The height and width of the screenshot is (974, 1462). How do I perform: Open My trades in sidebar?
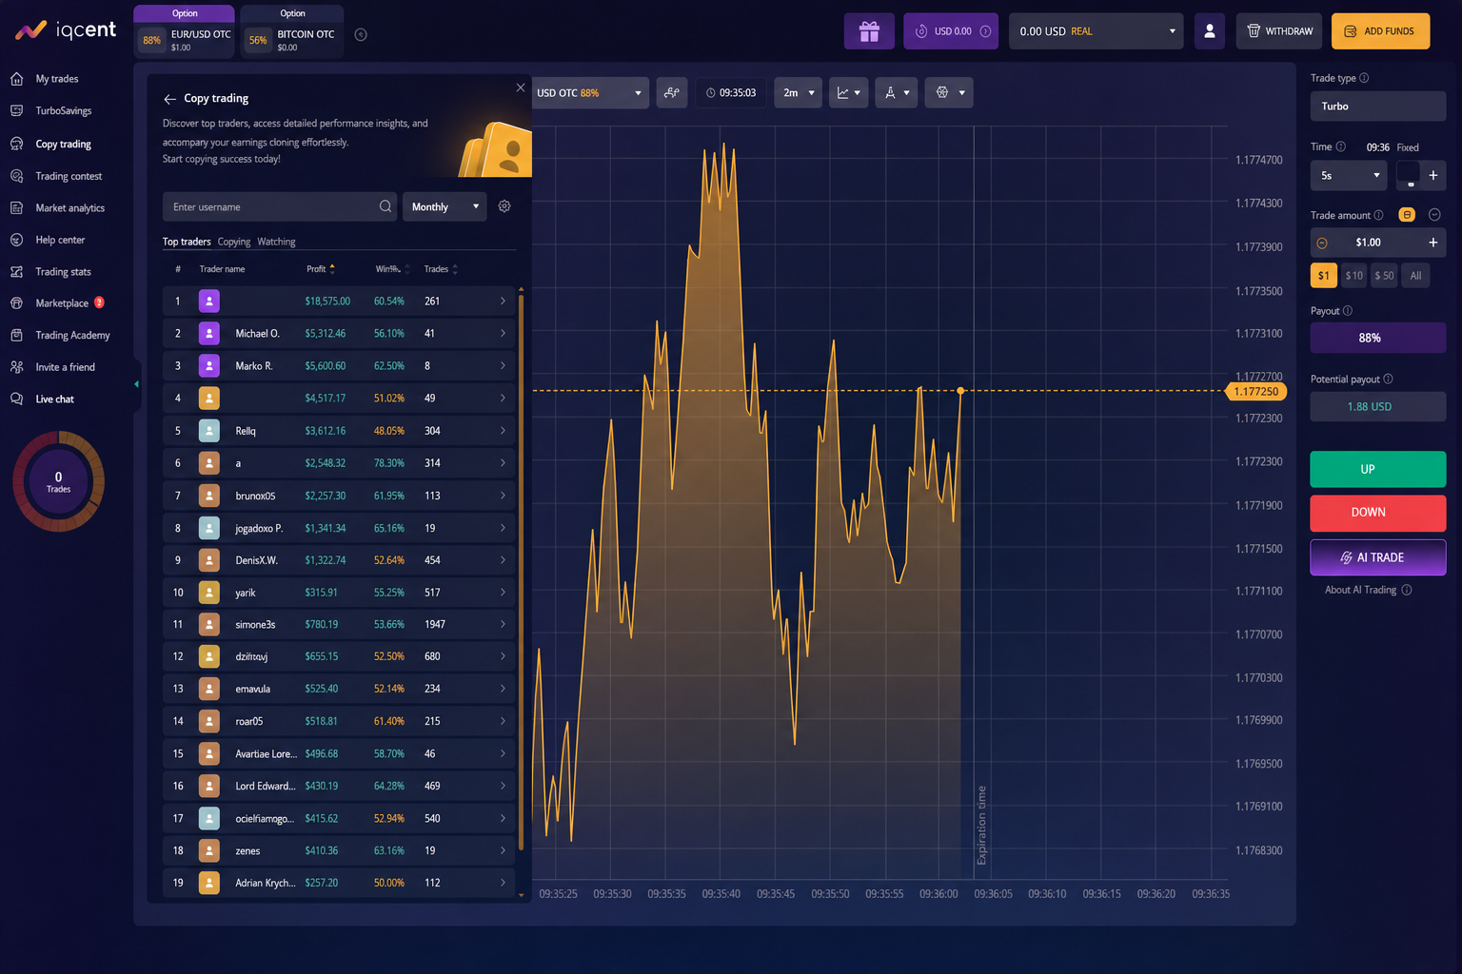(x=57, y=79)
